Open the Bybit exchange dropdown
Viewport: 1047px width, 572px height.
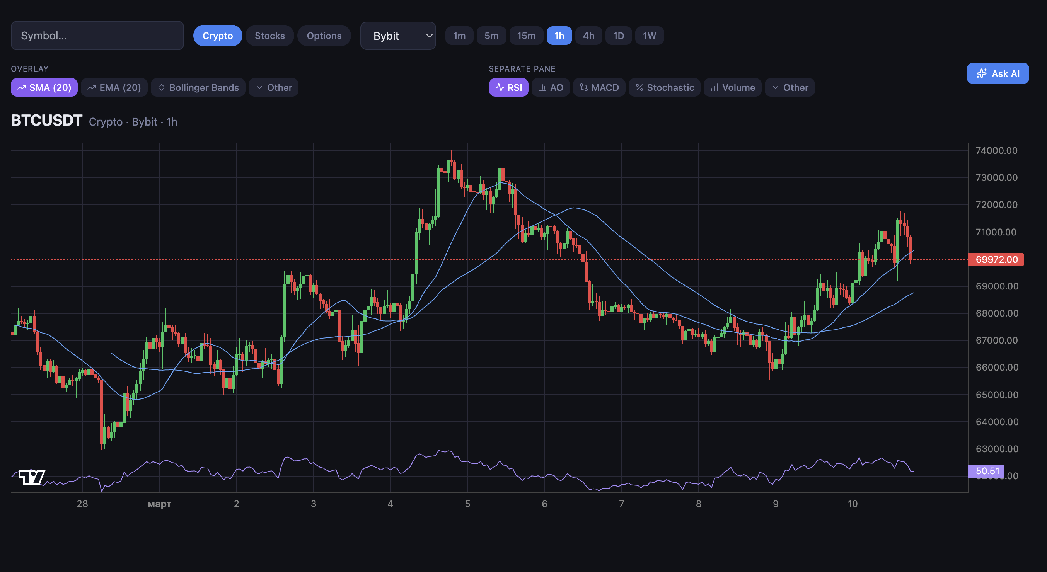397,36
